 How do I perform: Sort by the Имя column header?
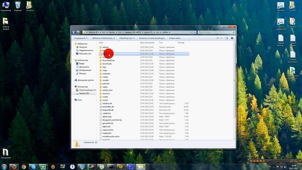click(x=101, y=42)
